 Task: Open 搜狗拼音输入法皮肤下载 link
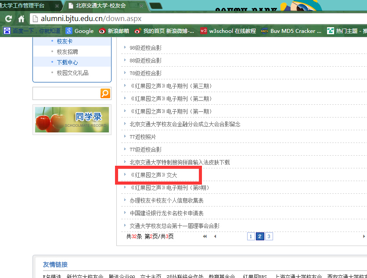(180, 162)
